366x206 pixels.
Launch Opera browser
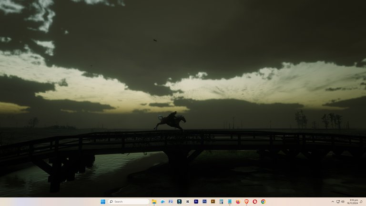click(x=255, y=202)
